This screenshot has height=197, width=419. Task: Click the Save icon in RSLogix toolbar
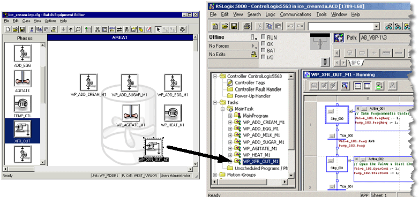coord(234,26)
